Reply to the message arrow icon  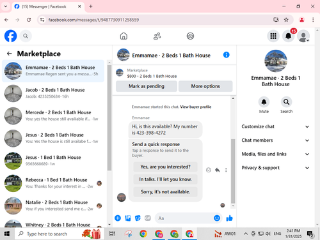pyautogui.click(x=218, y=170)
